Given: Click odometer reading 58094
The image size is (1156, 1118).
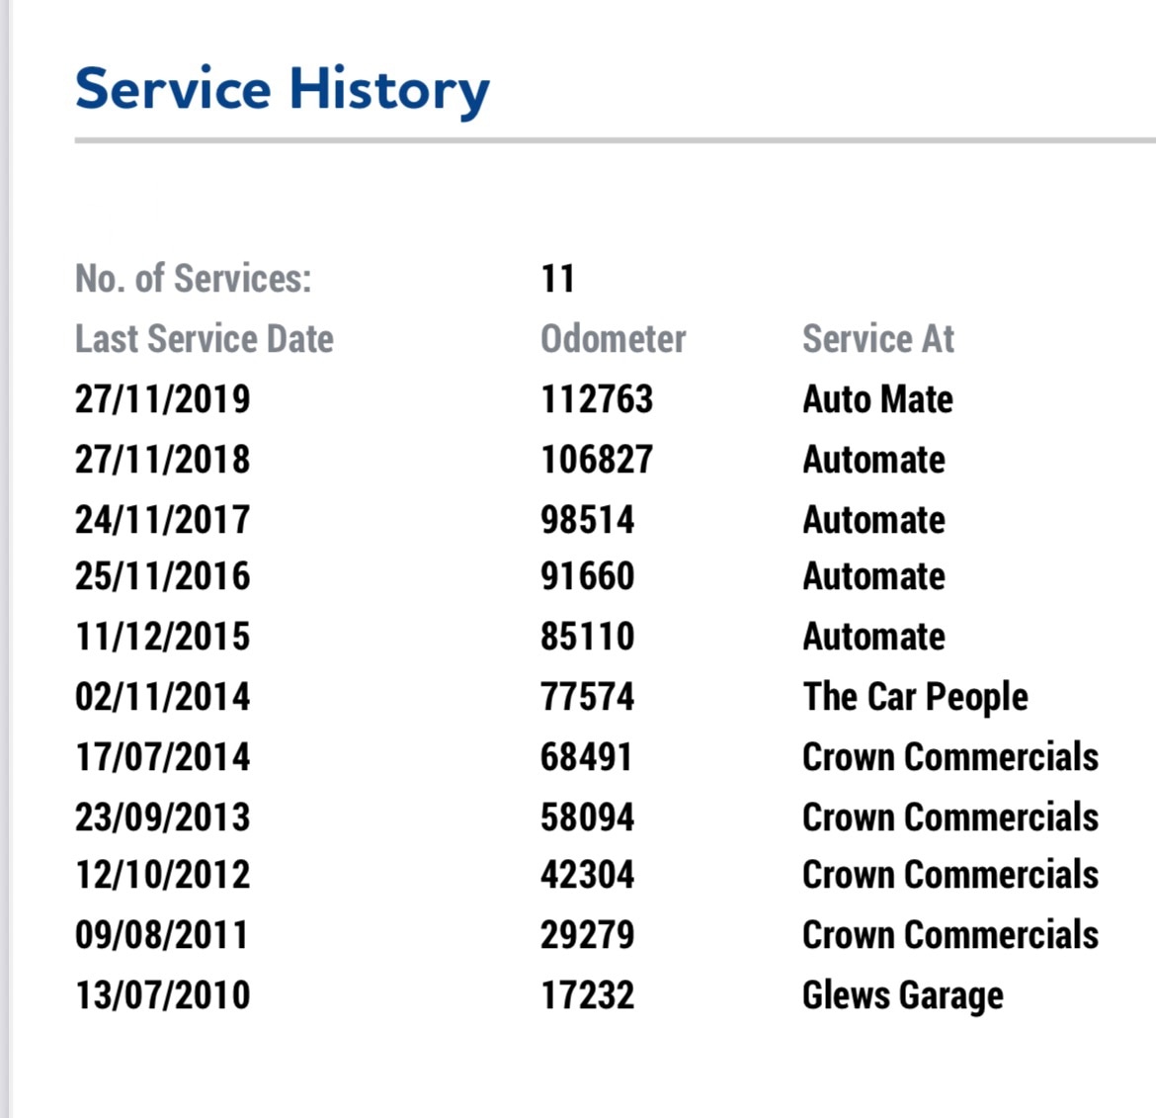Looking at the screenshot, I should coord(588,817).
